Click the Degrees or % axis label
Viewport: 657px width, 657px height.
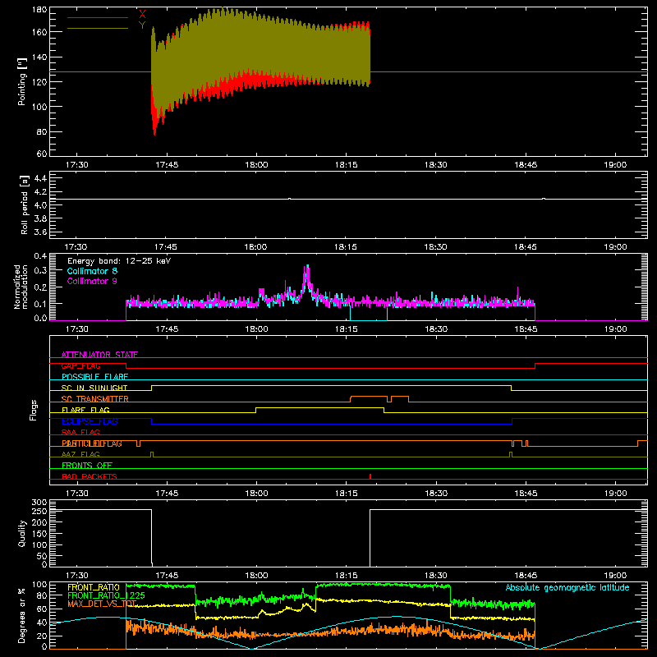[x=22, y=615]
